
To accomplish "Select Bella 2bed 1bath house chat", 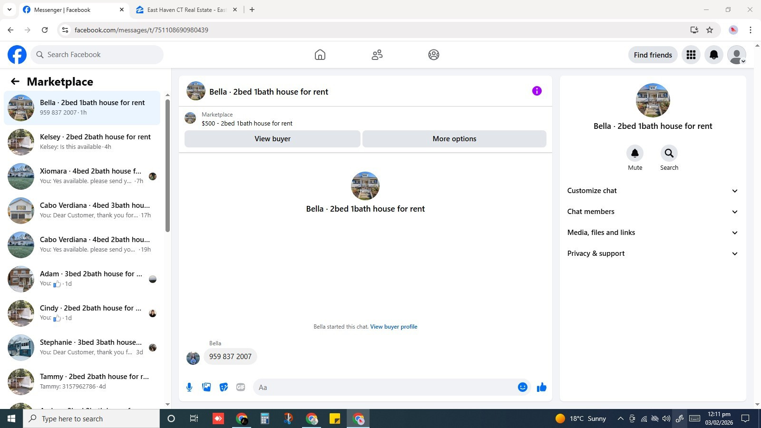I will 82,108.
